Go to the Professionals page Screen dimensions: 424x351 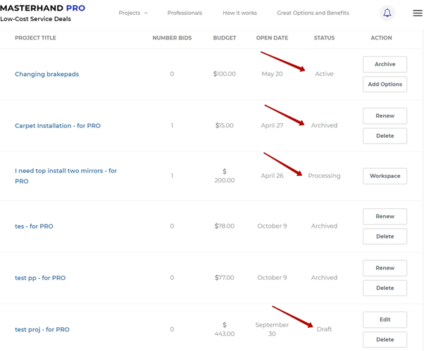click(x=185, y=13)
